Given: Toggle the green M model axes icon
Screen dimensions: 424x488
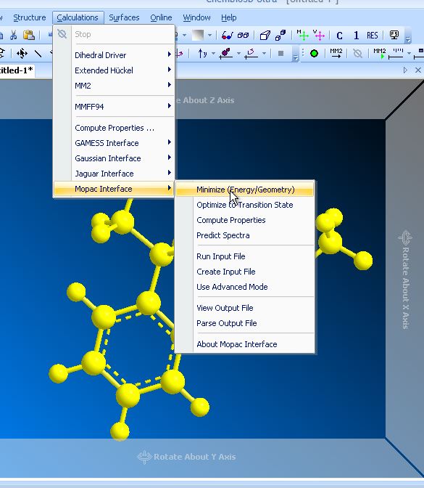Looking at the screenshot, I should click(x=302, y=35).
